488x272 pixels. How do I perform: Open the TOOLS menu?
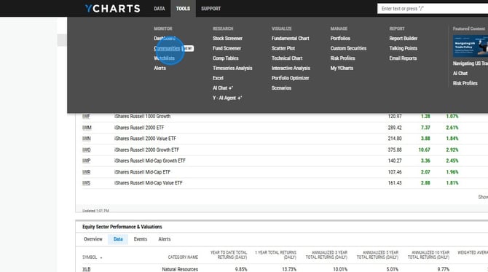(x=183, y=9)
